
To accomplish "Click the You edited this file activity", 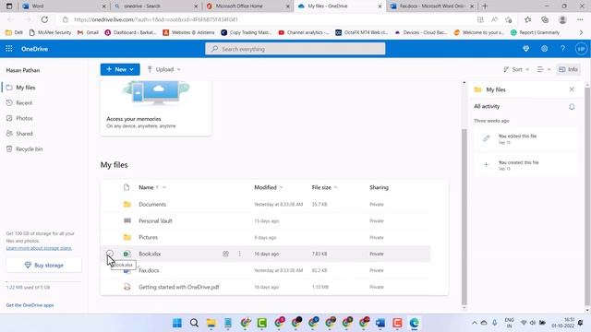I will (x=525, y=138).
